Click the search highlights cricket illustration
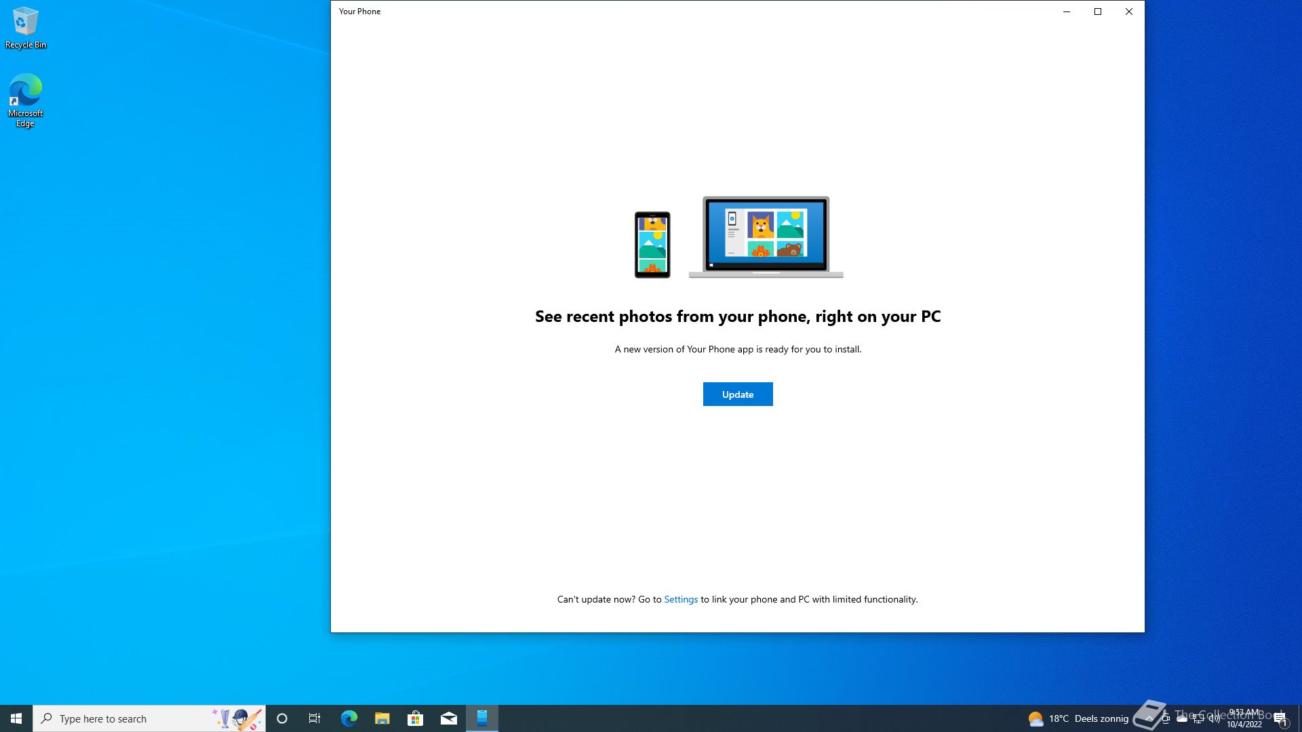1302x732 pixels. [x=237, y=718]
